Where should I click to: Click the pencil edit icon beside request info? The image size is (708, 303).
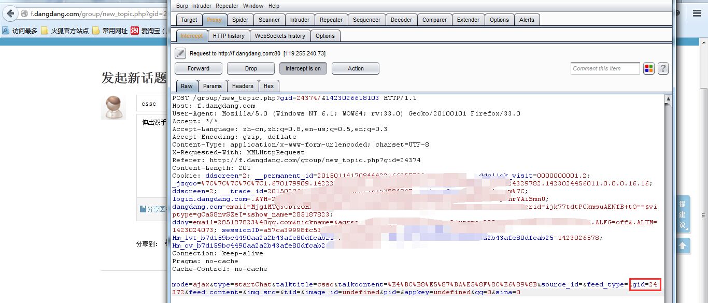click(x=180, y=53)
